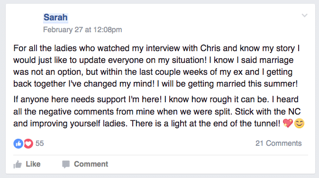Click the sparkling heart emoji in post
Screen dimensions: 319x178
288,123
